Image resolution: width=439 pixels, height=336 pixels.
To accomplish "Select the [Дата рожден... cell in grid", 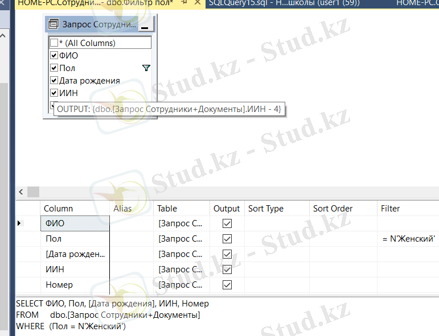I will 75,254.
